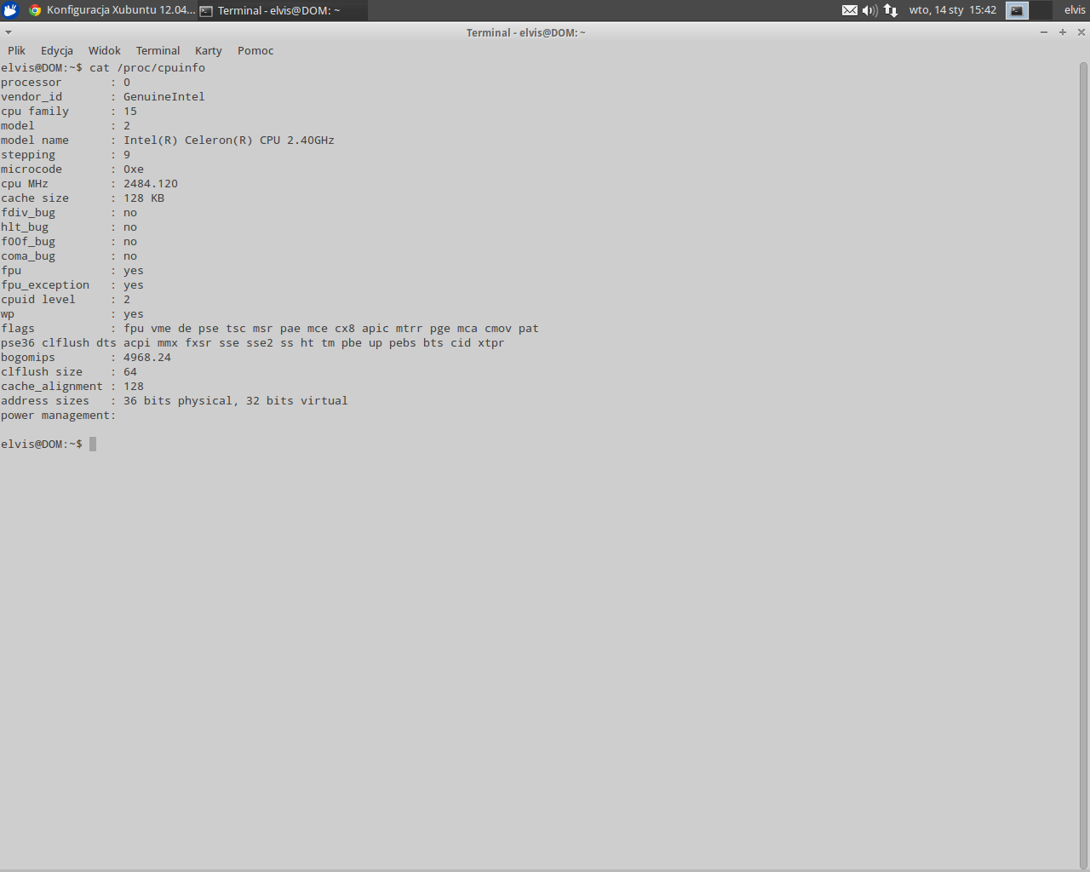Open the sound volume indicator
1090x872 pixels.
point(869,10)
